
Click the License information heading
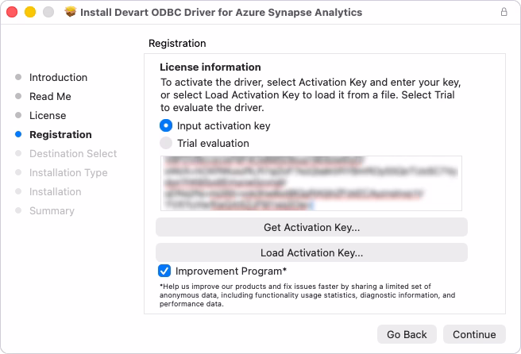click(x=210, y=67)
